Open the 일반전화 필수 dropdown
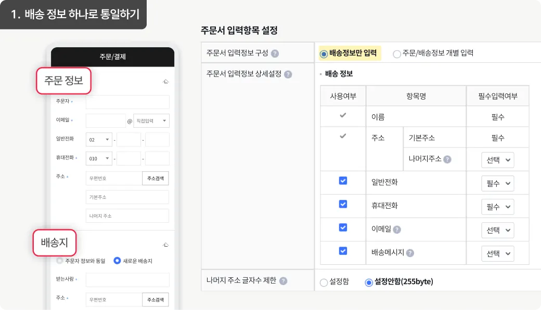Image resolution: width=541 pixels, height=310 pixels. (x=497, y=183)
